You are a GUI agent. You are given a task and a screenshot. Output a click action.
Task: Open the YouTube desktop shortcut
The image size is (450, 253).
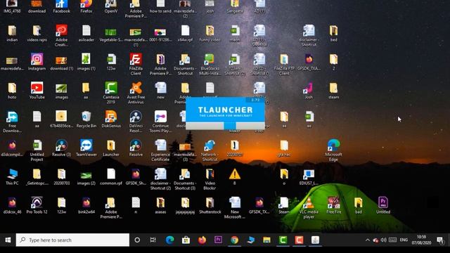pos(37,91)
